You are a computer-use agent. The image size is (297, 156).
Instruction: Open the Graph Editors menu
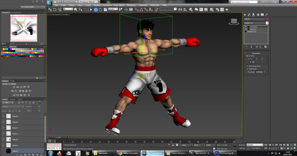[x=119, y=5]
